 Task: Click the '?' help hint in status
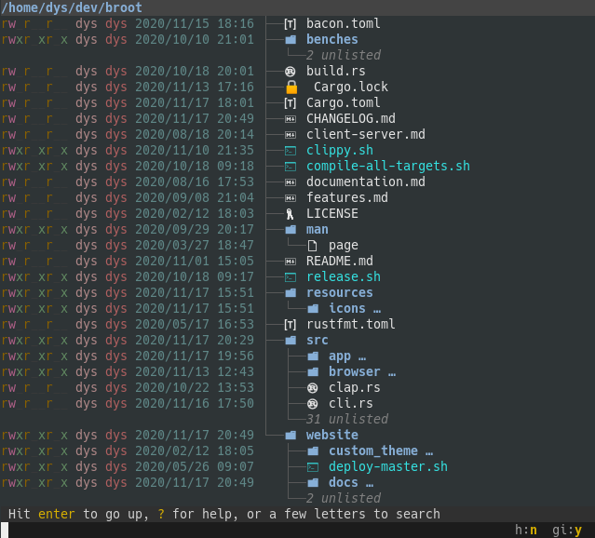tap(161, 514)
